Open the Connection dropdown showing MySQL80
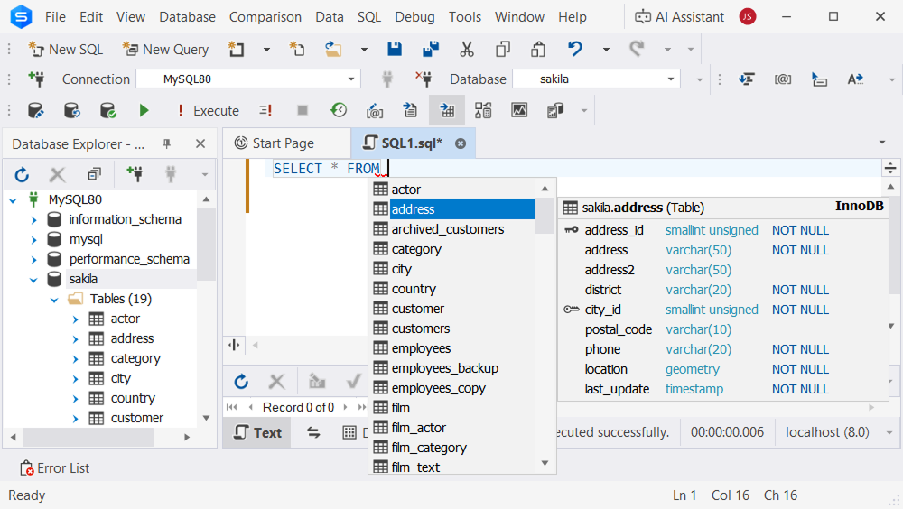 (x=350, y=79)
